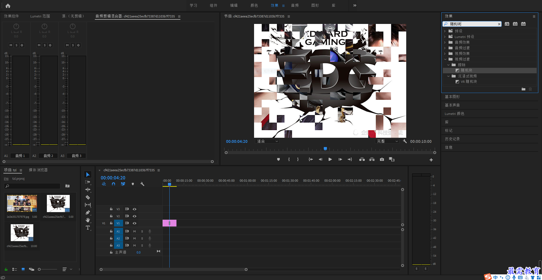Select the 随机块 transition effect
Screen dimensions: 542x280
pos(466,70)
